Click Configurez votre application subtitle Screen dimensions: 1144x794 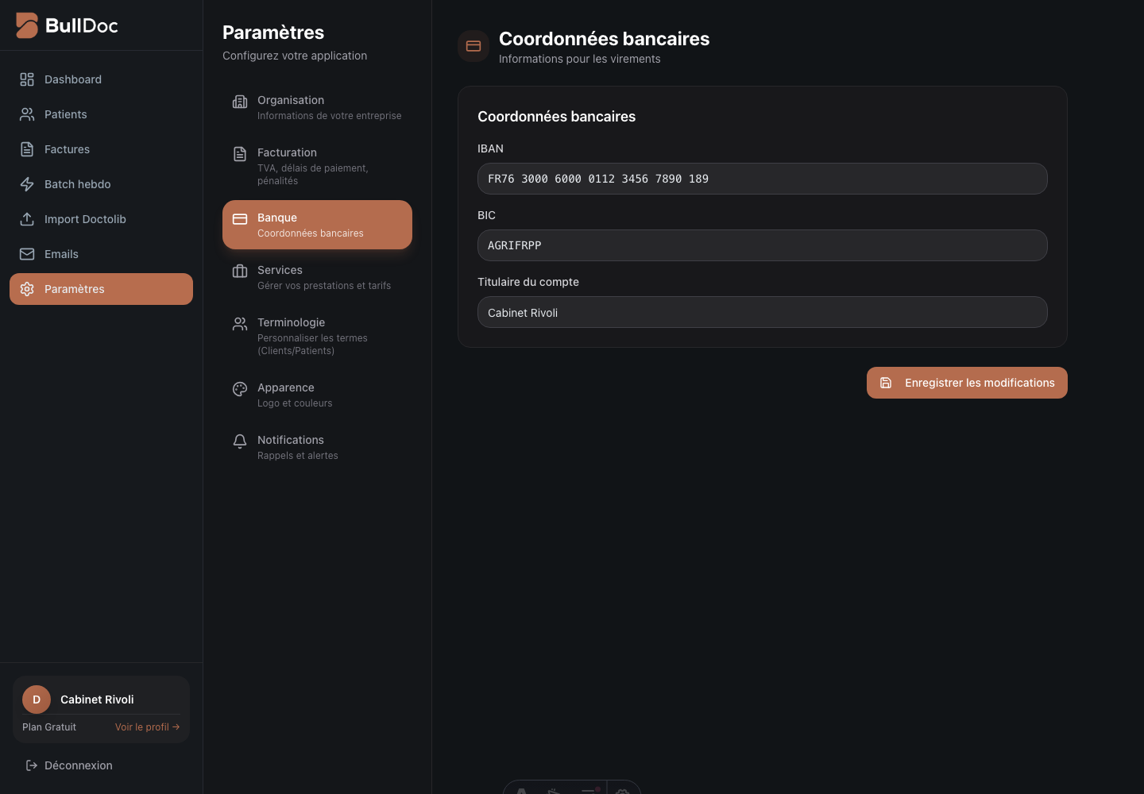(295, 56)
